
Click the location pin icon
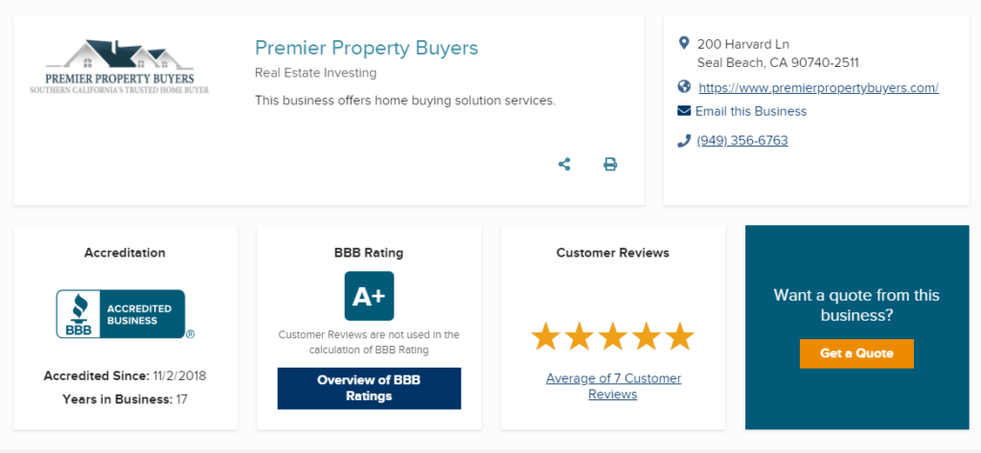point(684,43)
